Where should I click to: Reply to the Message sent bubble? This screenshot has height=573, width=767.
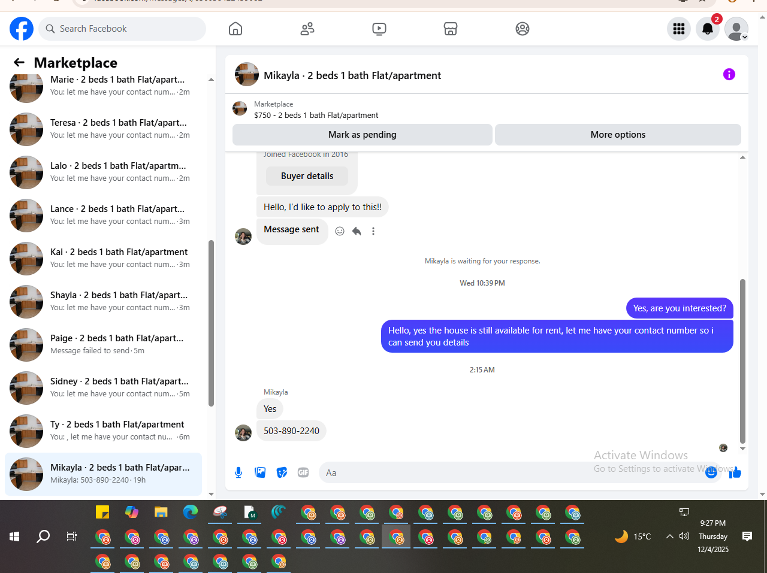(357, 231)
